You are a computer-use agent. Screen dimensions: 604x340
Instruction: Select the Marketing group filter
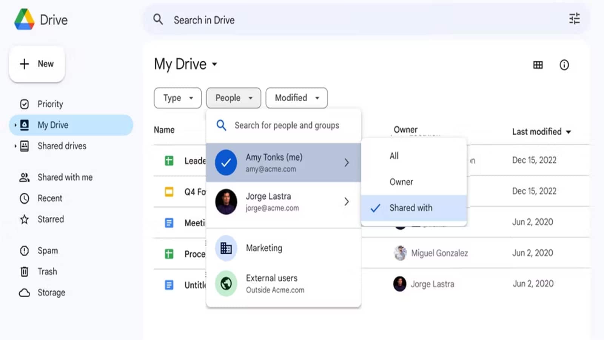(264, 248)
